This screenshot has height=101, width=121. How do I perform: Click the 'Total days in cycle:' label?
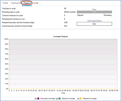(x=9, y=8)
